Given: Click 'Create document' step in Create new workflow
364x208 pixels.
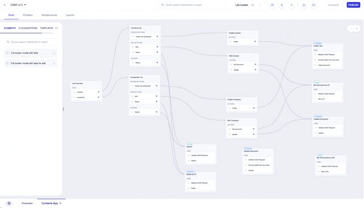Looking at the screenshot, I should tap(328, 65).
